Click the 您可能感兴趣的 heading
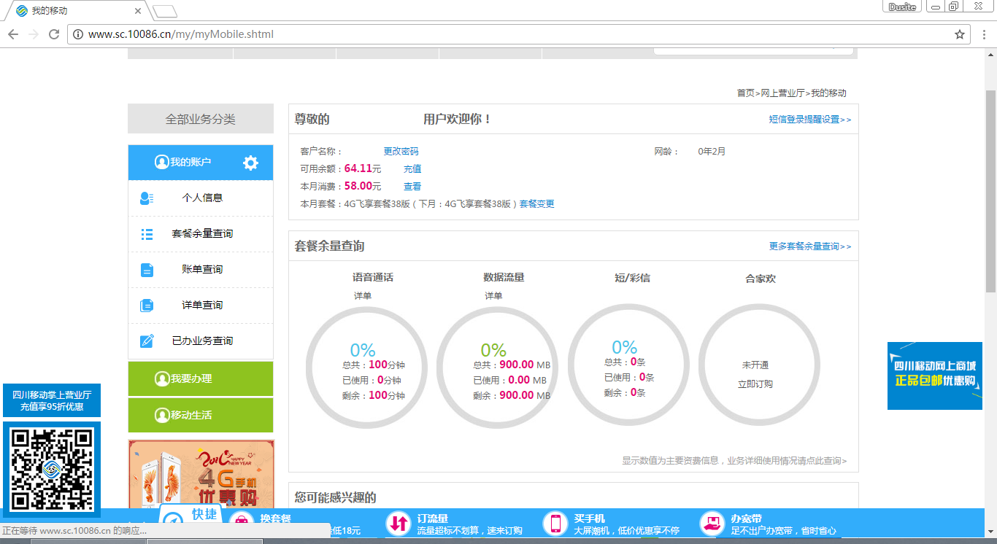Viewport: 997px width, 544px height. coord(336,497)
